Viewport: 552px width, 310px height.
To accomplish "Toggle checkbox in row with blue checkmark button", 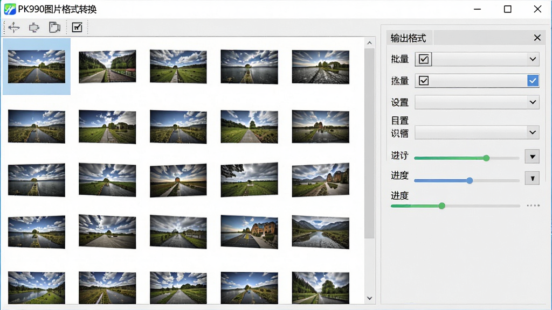I will pos(424,81).
